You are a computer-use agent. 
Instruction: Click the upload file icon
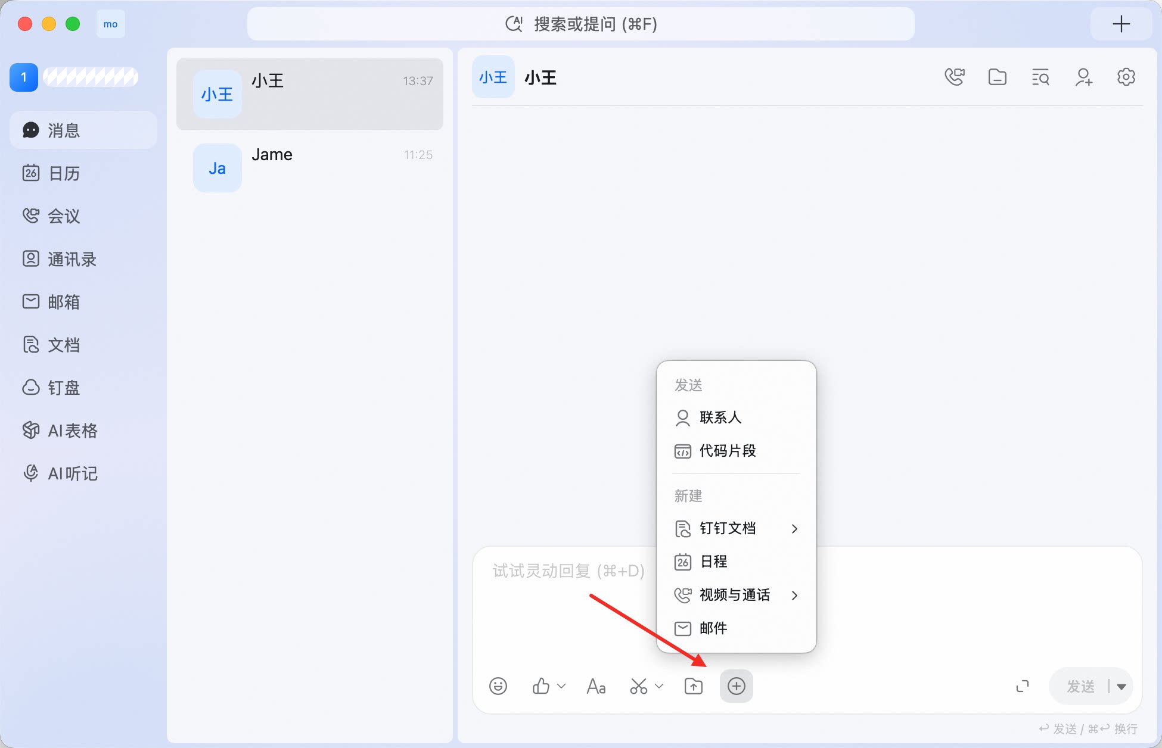click(694, 686)
